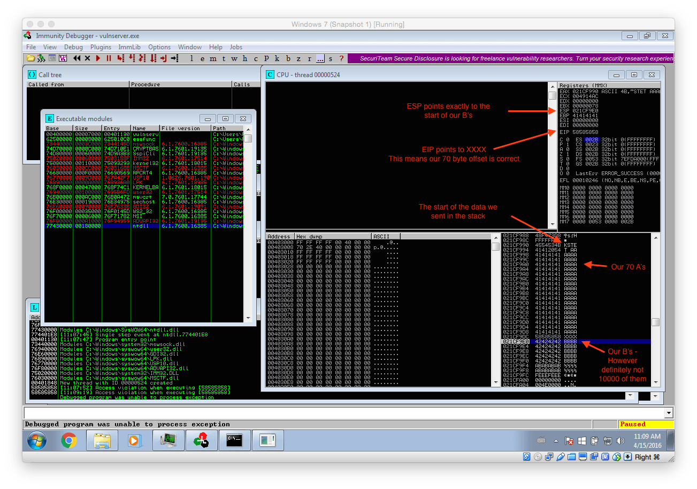The image size is (697, 489).
Task: Show Handles with 'h' toolbar button
Action: click(245, 58)
